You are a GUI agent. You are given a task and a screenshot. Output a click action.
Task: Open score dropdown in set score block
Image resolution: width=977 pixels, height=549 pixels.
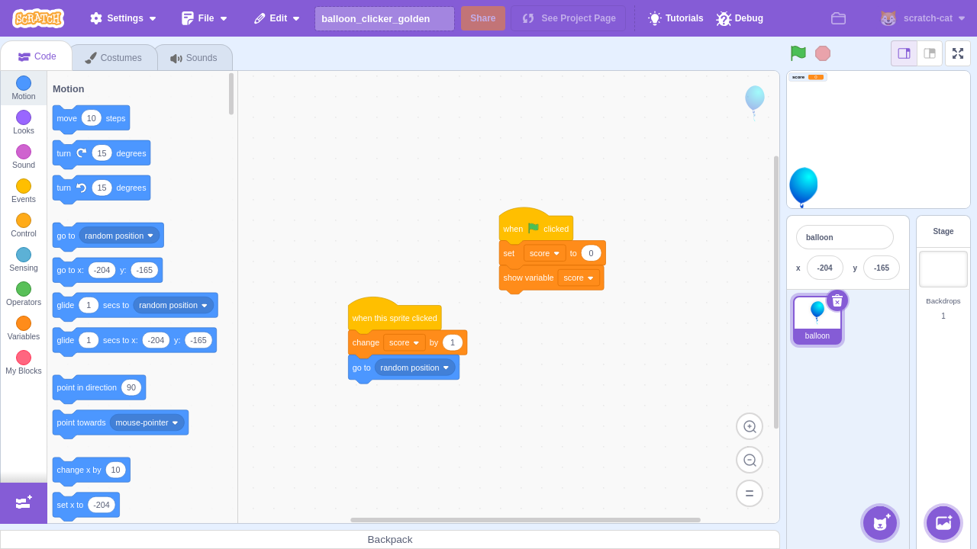[545, 253]
